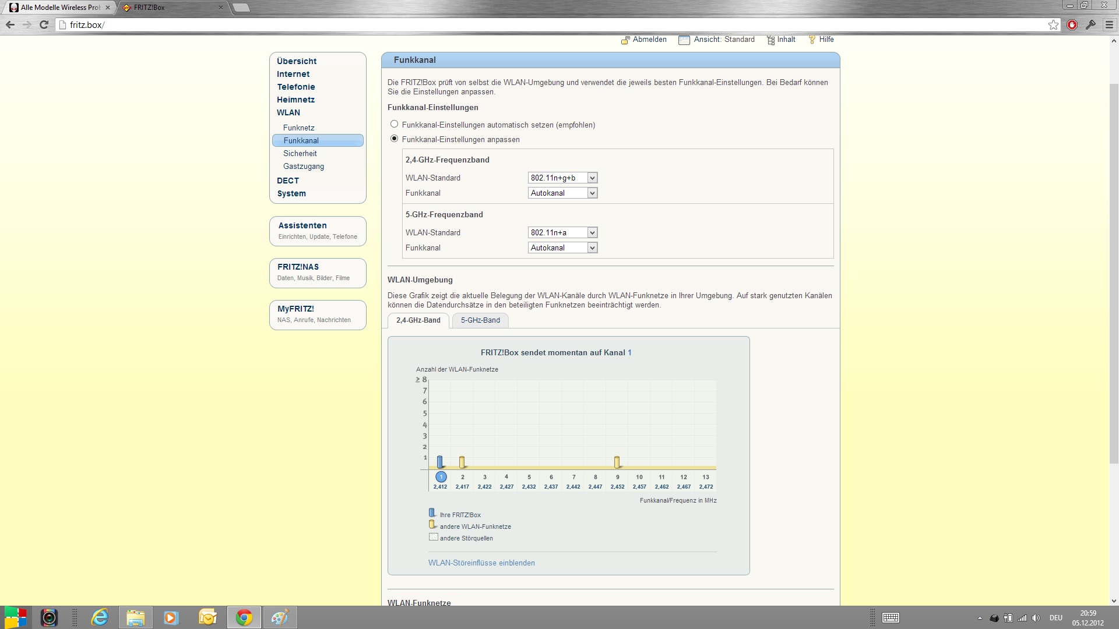Select Gastzugang submenu item

(x=304, y=166)
